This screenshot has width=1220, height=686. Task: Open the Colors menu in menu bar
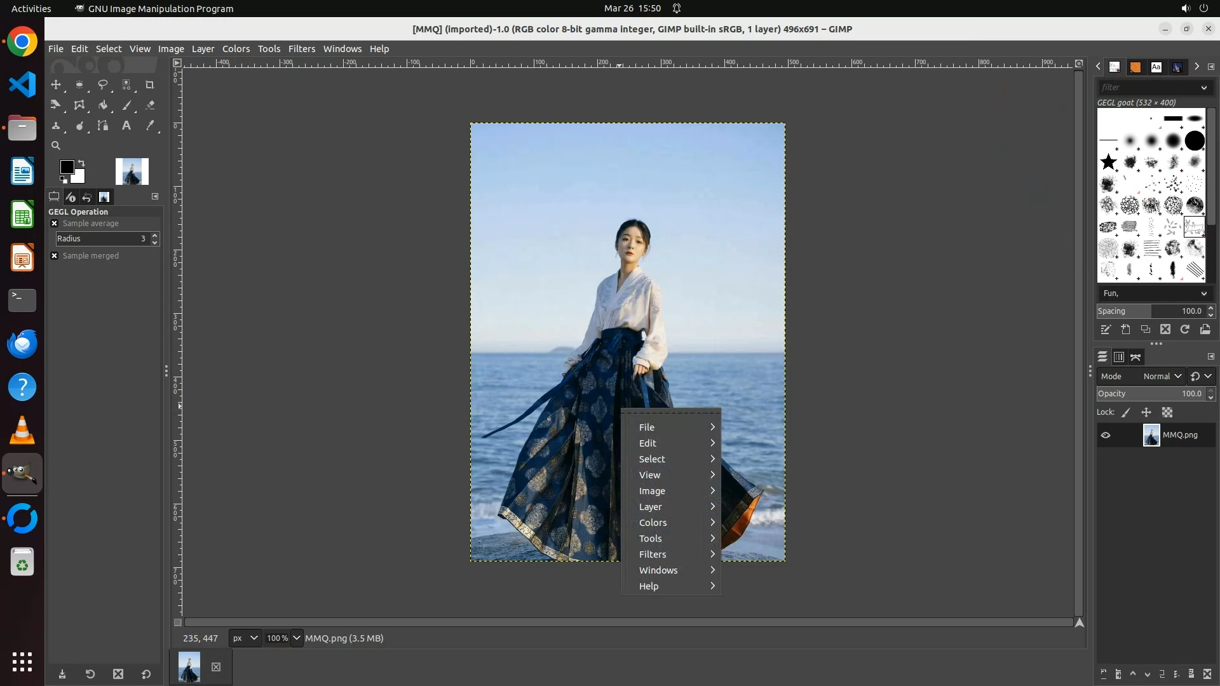coord(236,49)
